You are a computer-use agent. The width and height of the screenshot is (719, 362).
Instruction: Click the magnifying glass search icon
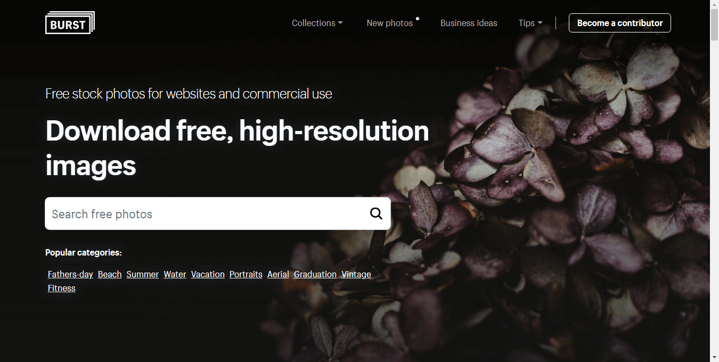(x=376, y=213)
